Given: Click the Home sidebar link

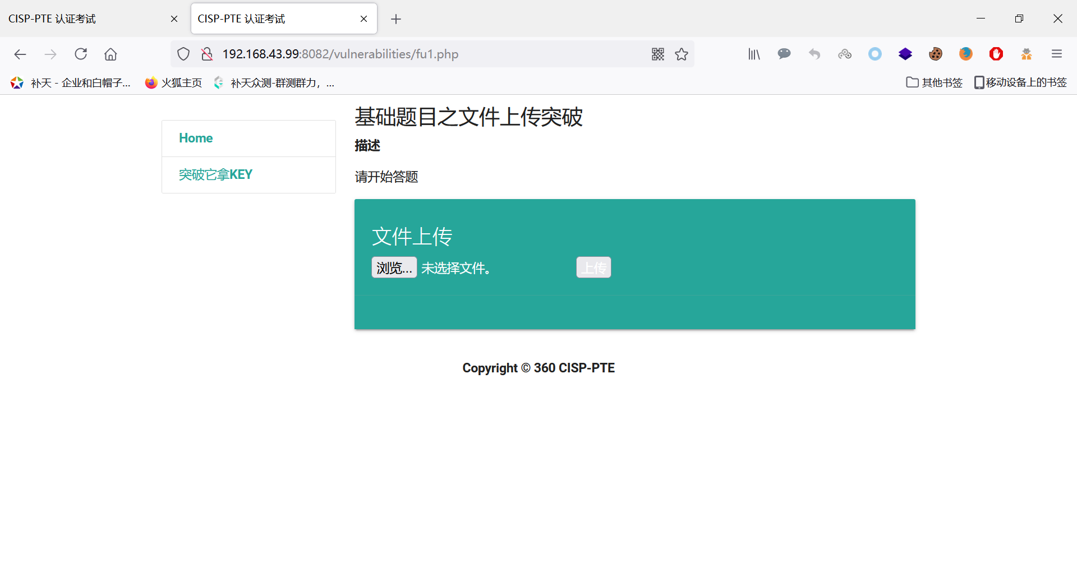Looking at the screenshot, I should (x=196, y=138).
